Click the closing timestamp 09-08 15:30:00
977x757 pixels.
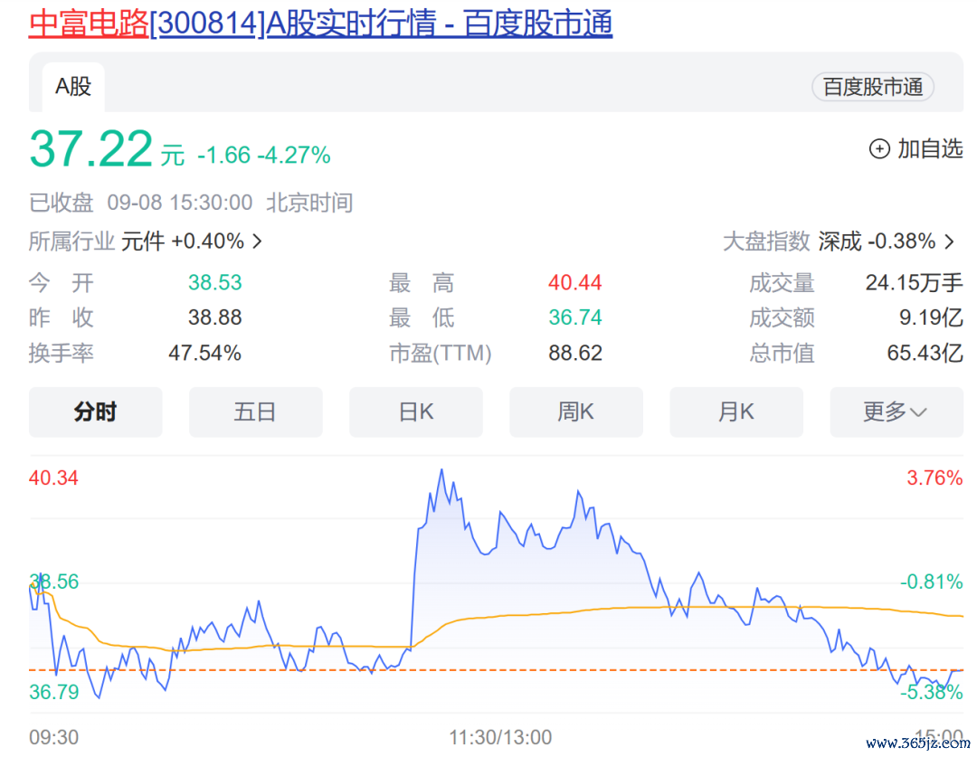(179, 203)
